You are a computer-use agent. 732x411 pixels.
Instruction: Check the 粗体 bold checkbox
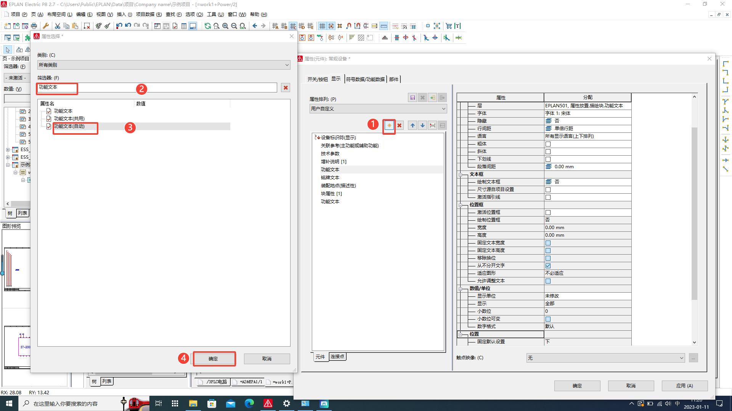[x=548, y=144]
